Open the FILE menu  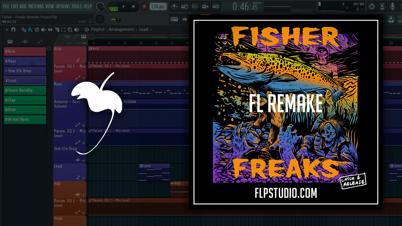(x=6, y=6)
